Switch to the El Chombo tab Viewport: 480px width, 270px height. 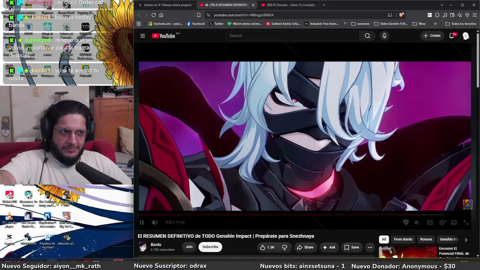click(x=288, y=5)
